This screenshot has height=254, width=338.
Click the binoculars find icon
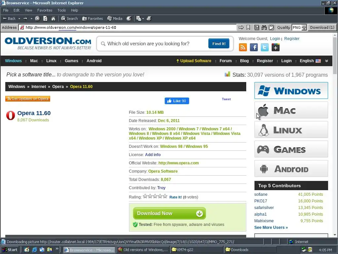tap(264, 27)
